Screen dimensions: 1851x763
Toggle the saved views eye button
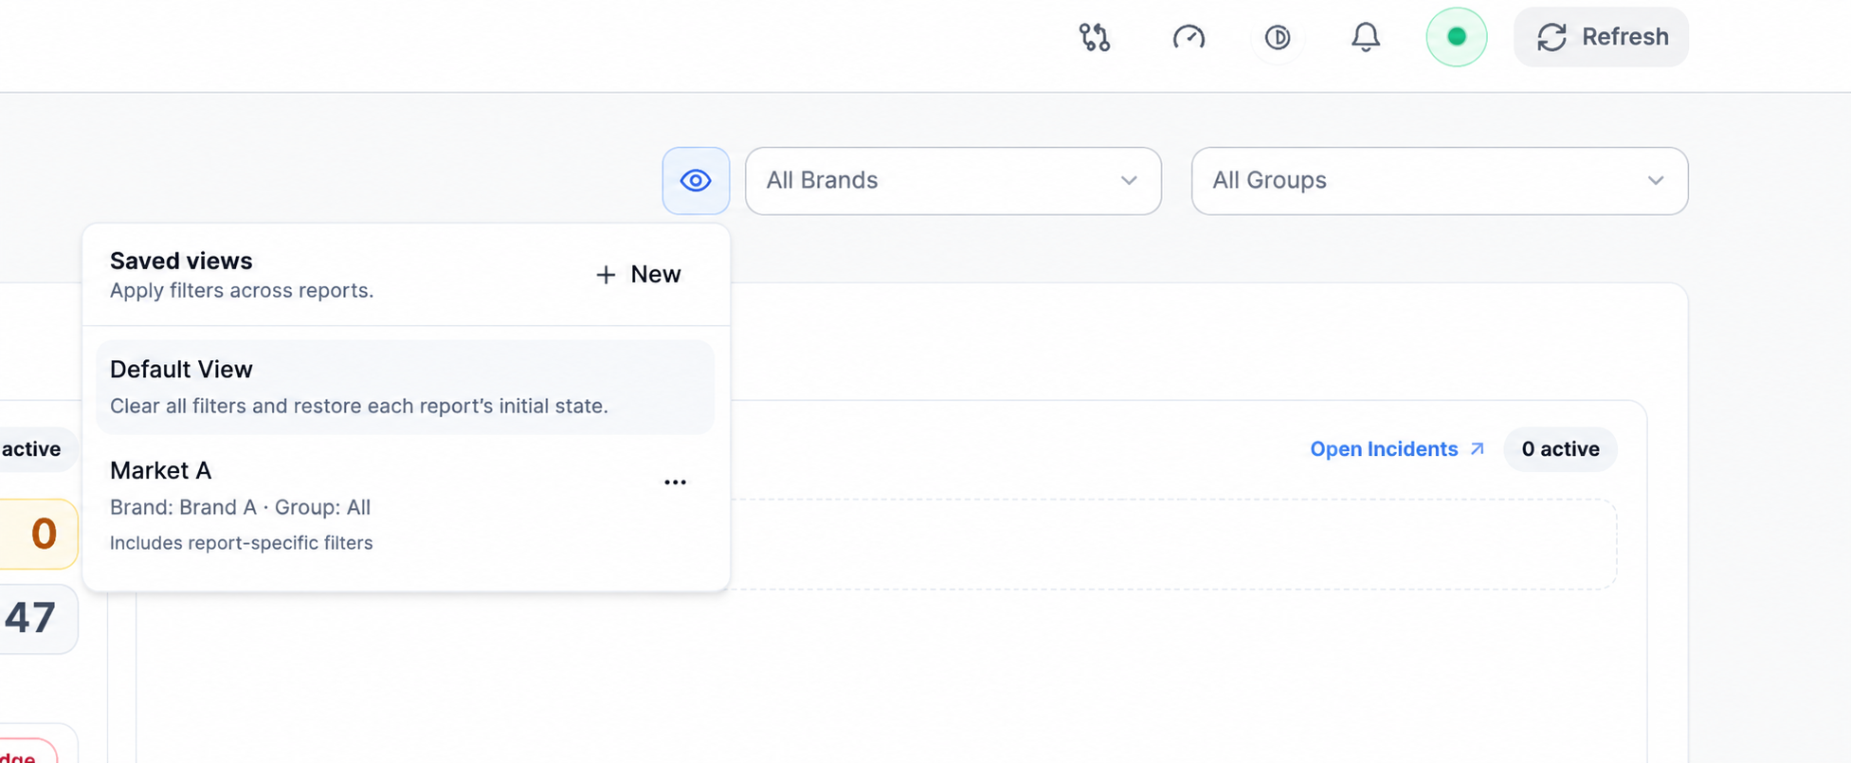696,180
